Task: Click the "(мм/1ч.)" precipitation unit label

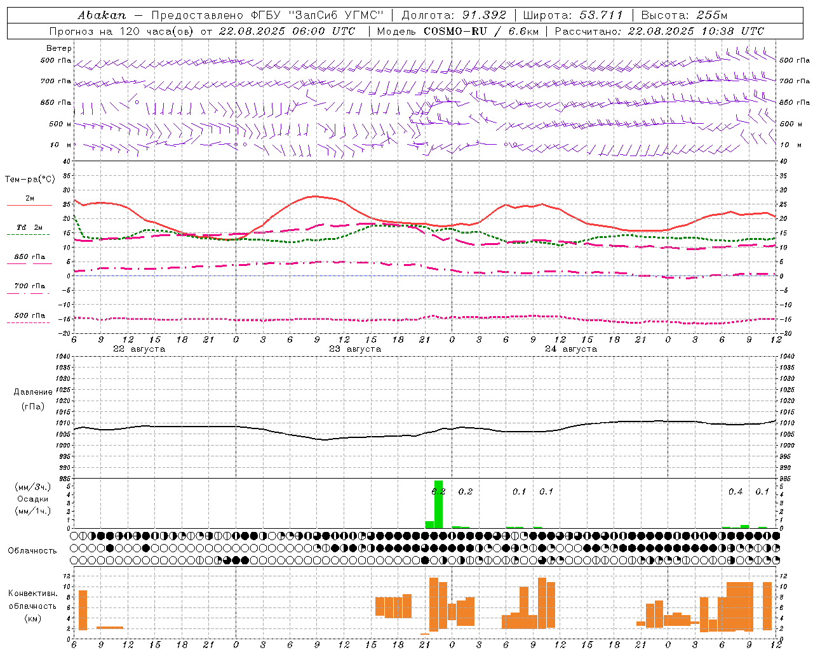Action: (x=33, y=511)
